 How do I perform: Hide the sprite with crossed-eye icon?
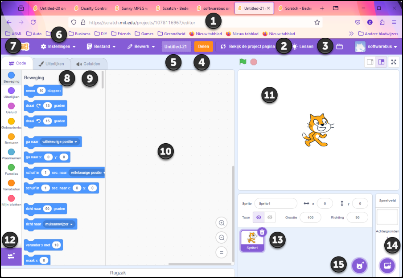pos(270,217)
